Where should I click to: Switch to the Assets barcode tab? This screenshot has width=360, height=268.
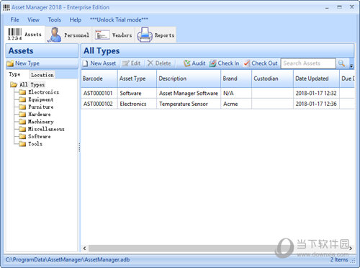pos(24,35)
